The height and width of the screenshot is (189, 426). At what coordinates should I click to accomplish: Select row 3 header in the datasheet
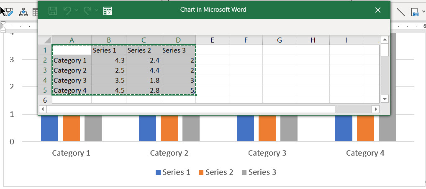coord(45,70)
